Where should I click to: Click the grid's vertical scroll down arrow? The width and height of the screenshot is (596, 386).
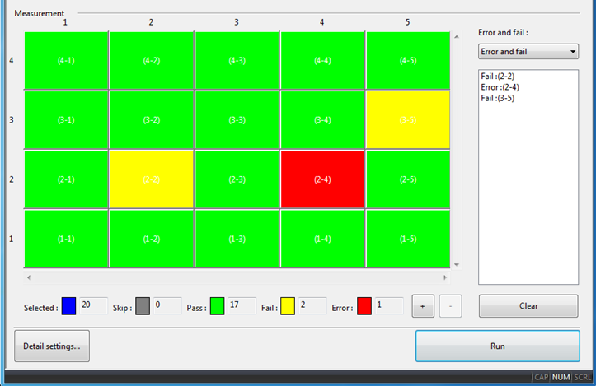457,264
